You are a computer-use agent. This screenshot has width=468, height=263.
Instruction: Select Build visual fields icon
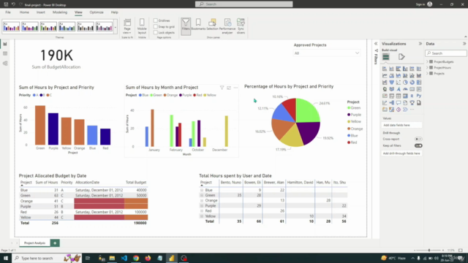coord(385,57)
